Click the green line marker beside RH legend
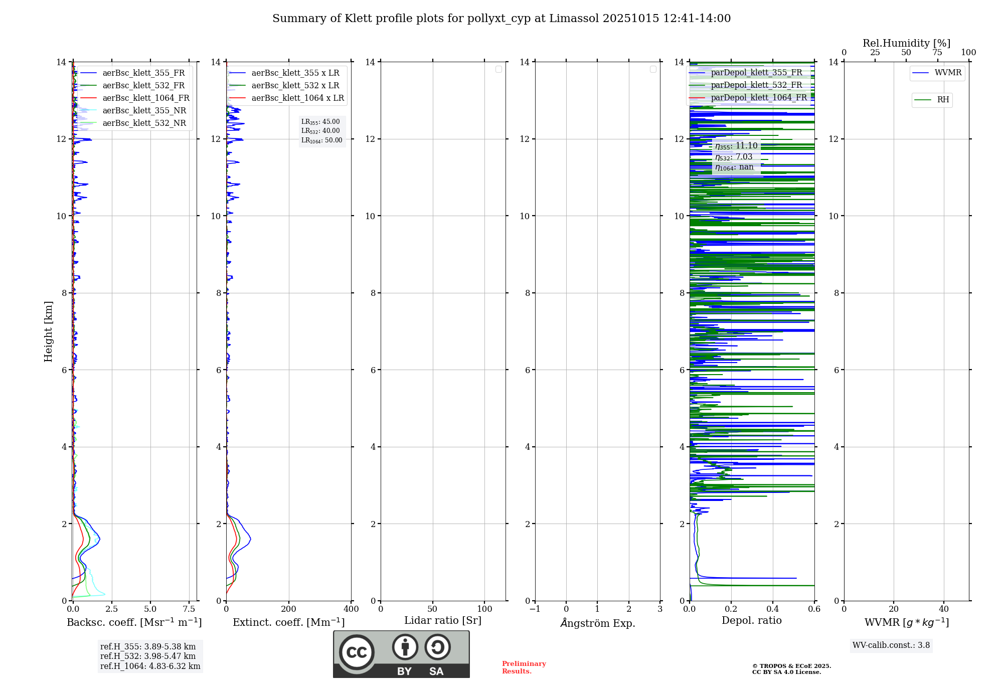 point(923,100)
